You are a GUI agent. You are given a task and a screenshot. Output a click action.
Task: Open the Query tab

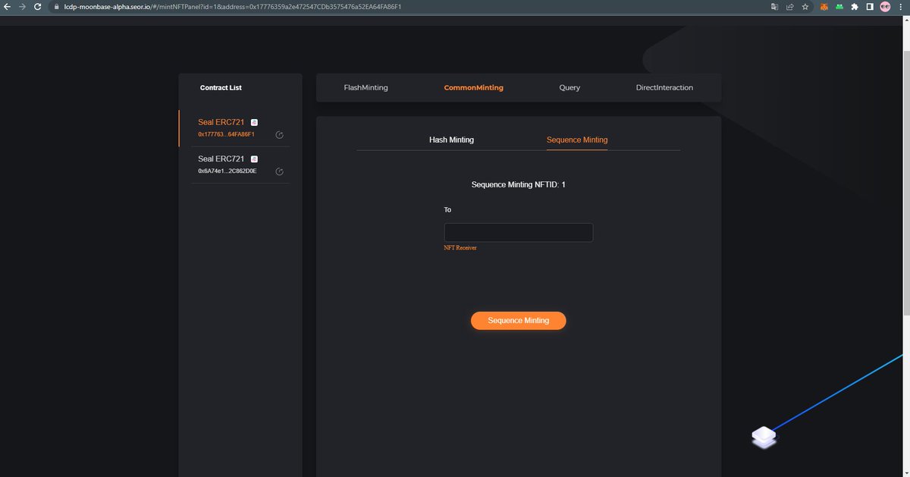click(570, 88)
